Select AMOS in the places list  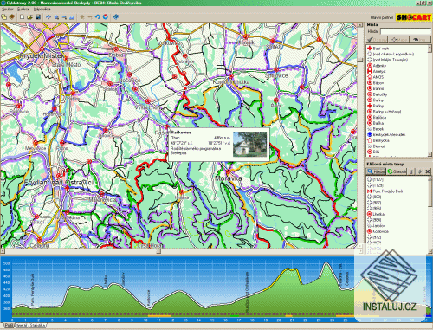[378, 77]
